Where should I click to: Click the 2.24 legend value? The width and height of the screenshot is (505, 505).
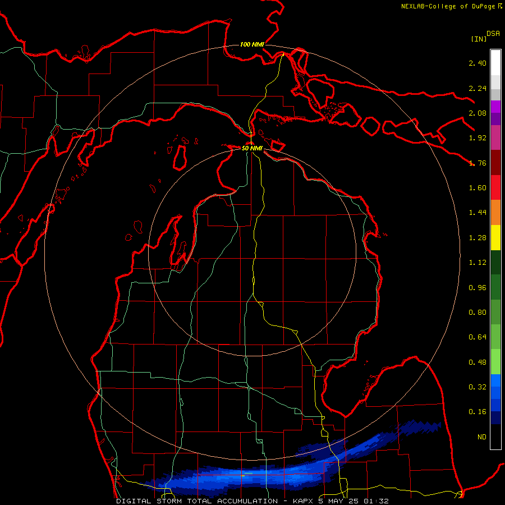478,88
